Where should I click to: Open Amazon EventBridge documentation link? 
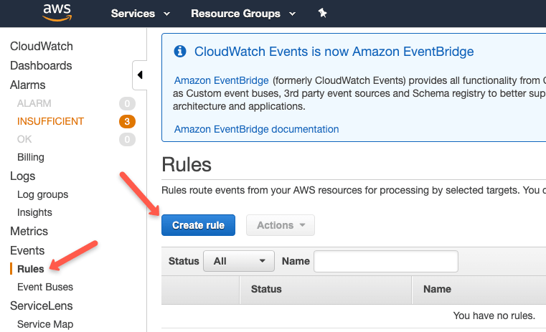click(x=256, y=129)
